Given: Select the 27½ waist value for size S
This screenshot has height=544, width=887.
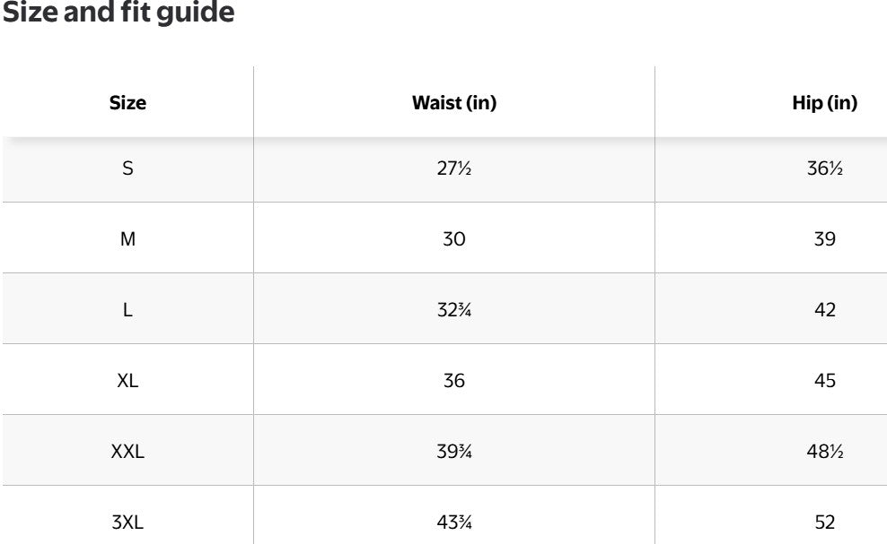Looking at the screenshot, I should (453, 168).
